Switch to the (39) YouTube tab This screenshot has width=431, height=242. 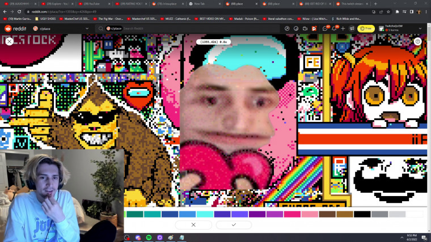[x=94, y=4]
